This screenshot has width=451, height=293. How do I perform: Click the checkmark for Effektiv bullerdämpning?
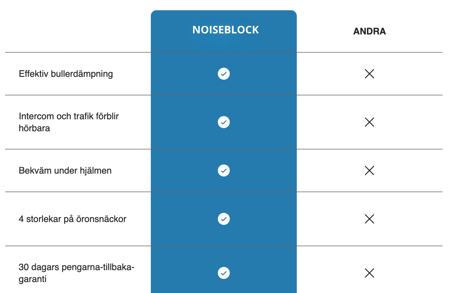[x=224, y=74]
